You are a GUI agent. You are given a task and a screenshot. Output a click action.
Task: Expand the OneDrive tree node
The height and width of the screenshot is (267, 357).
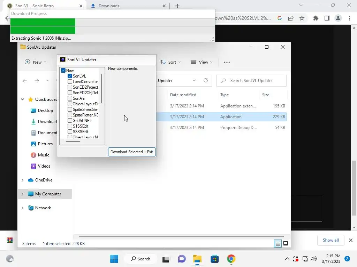23,180
